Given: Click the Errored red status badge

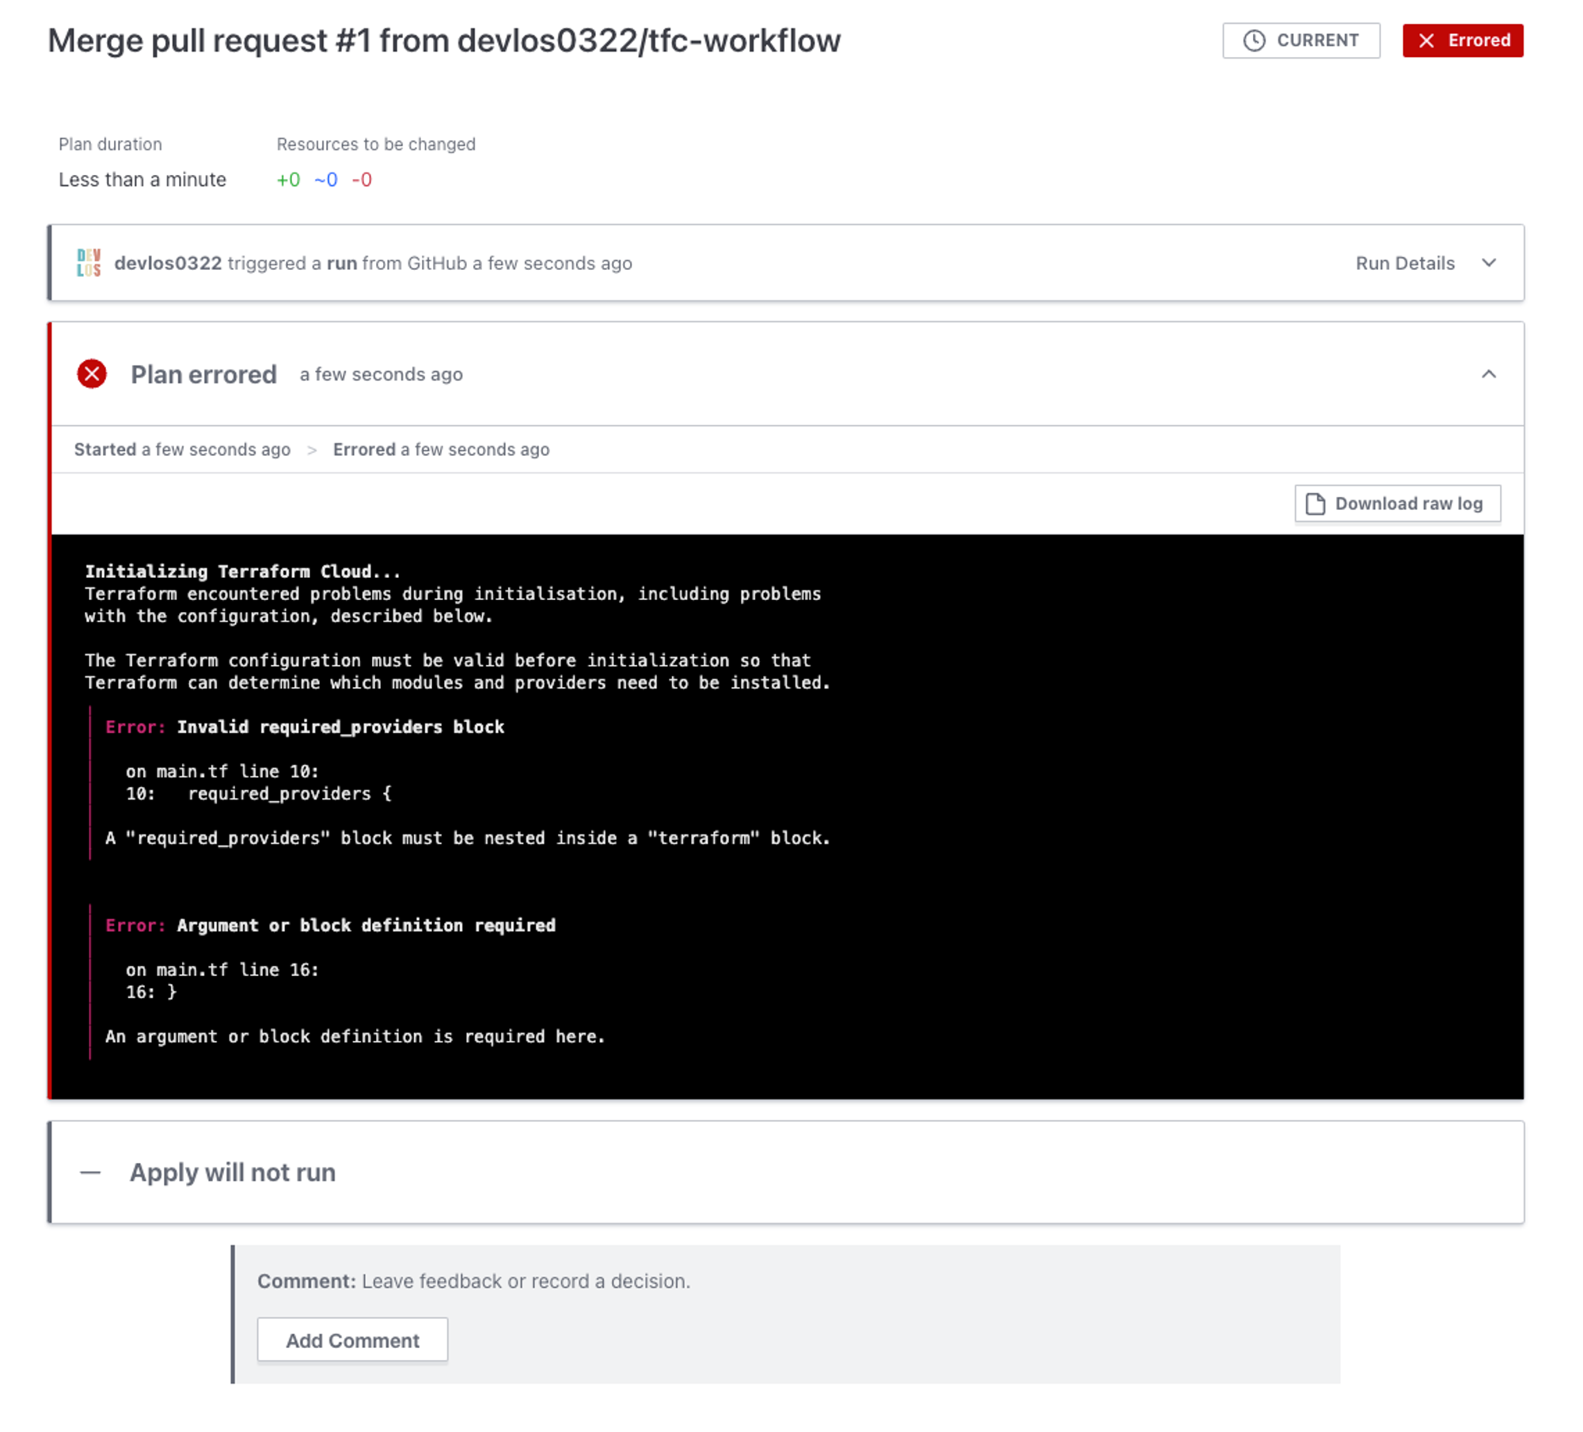Looking at the screenshot, I should [x=1462, y=40].
